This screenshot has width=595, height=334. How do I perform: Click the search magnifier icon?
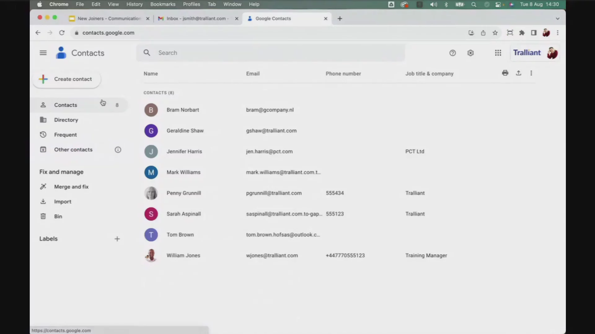pyautogui.click(x=147, y=53)
